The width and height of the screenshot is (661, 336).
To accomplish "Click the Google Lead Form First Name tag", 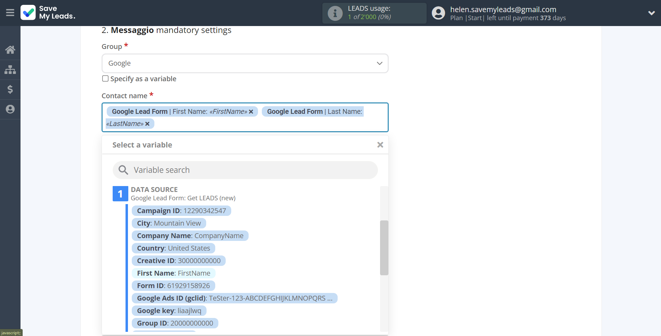I will (x=182, y=111).
